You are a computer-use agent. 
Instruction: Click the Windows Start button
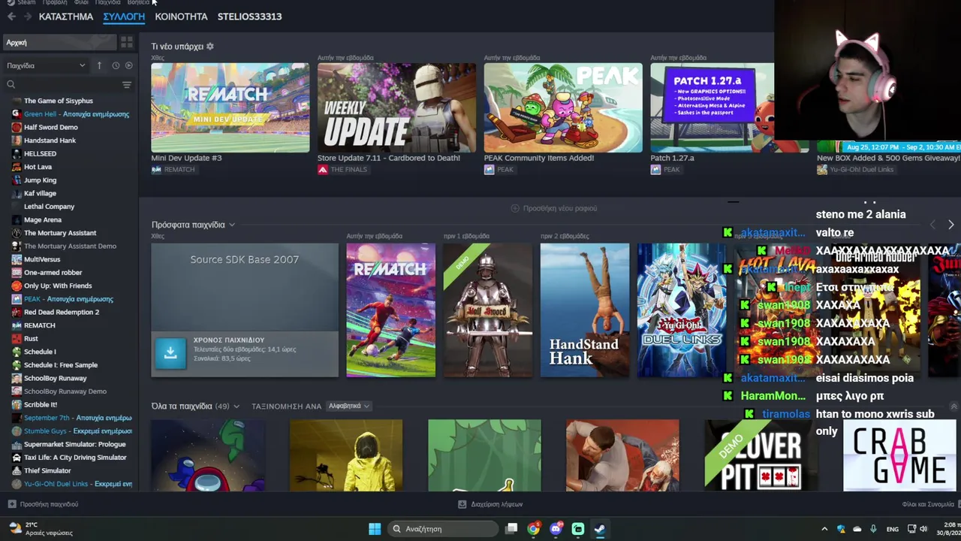click(375, 529)
